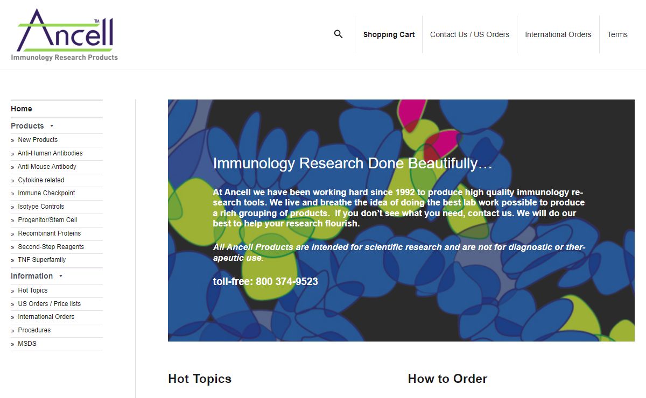Screen dimensions: 646x398
Task: View Recombinant Proteins
Action: [x=50, y=233]
